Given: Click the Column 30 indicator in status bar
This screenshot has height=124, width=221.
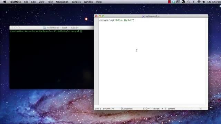Looking at the screenshot, I should click(x=108, y=109).
